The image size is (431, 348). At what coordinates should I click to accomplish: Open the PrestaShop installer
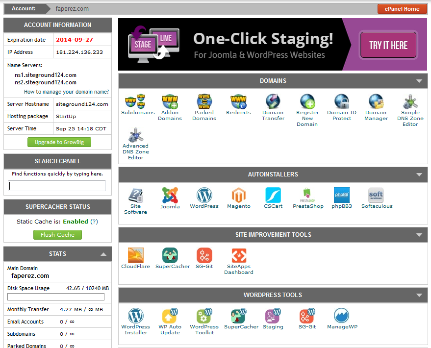point(308,199)
